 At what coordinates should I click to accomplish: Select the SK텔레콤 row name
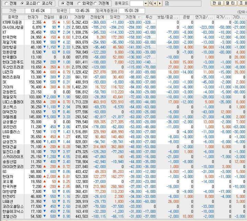click(10, 117)
